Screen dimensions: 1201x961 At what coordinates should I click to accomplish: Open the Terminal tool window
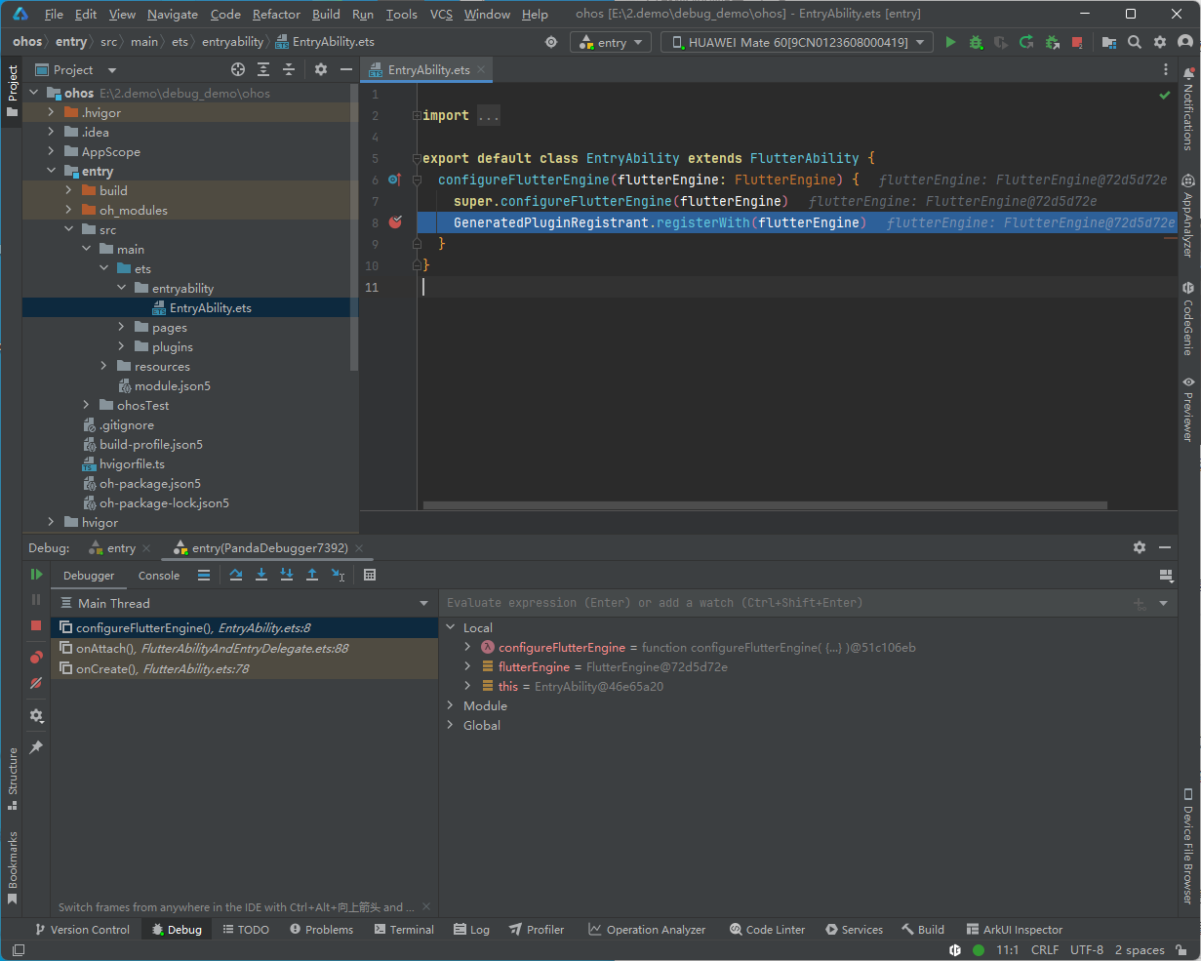pos(404,929)
